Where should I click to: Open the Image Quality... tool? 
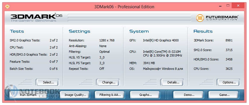pyautogui.click(x=75, y=95)
